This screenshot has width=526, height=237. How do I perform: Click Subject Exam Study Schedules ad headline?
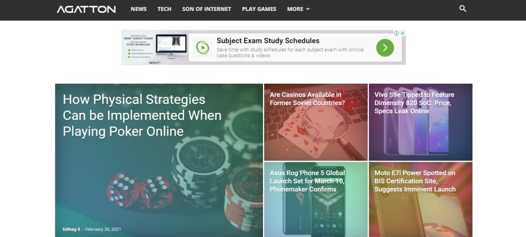click(268, 41)
